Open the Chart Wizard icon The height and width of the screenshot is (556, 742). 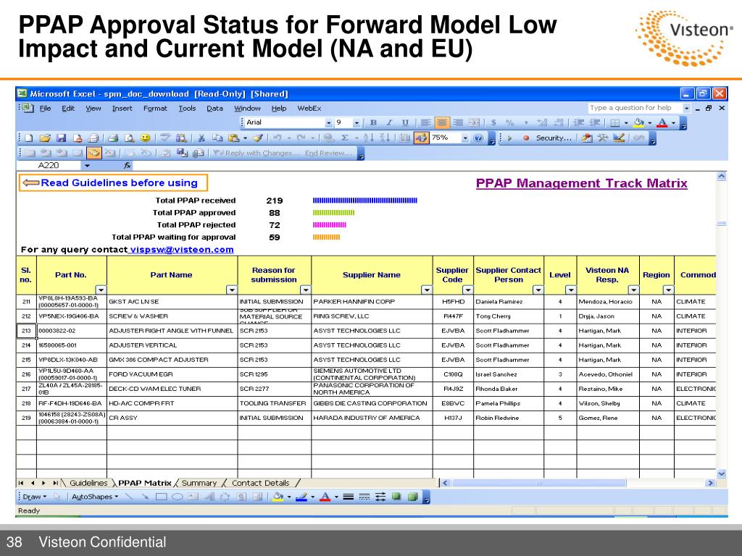coord(405,138)
